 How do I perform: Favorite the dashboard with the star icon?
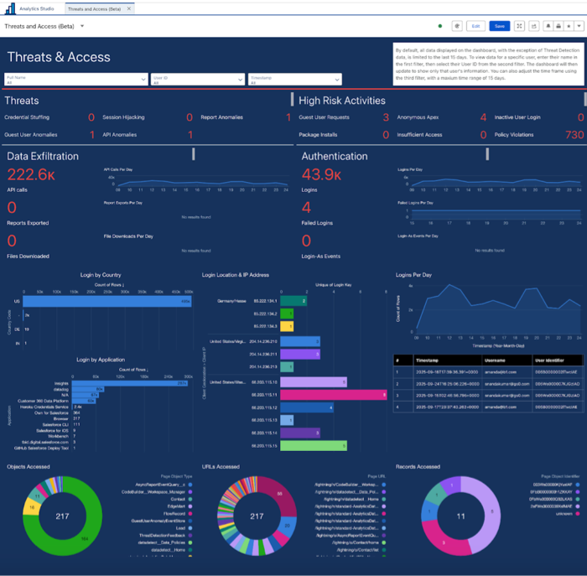point(569,26)
